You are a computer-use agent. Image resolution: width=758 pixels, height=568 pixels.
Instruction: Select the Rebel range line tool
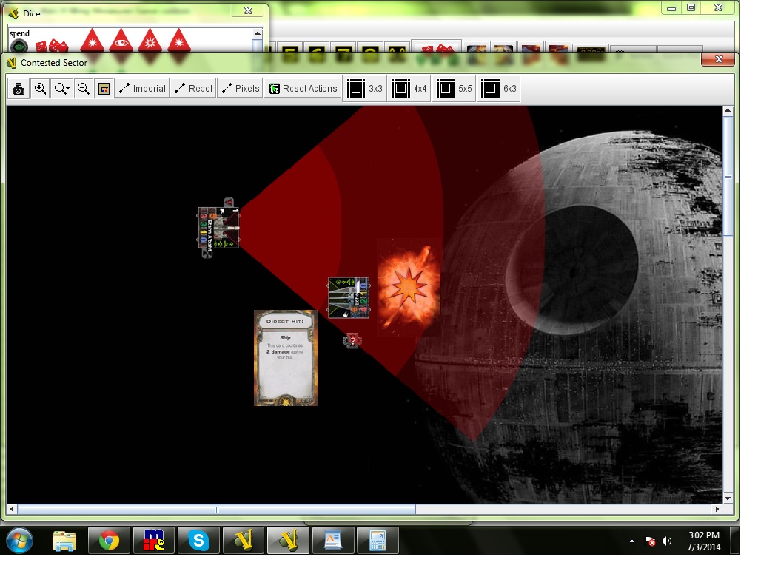pyautogui.click(x=192, y=89)
